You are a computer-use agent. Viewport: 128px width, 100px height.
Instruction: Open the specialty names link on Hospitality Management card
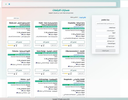(78, 27)
